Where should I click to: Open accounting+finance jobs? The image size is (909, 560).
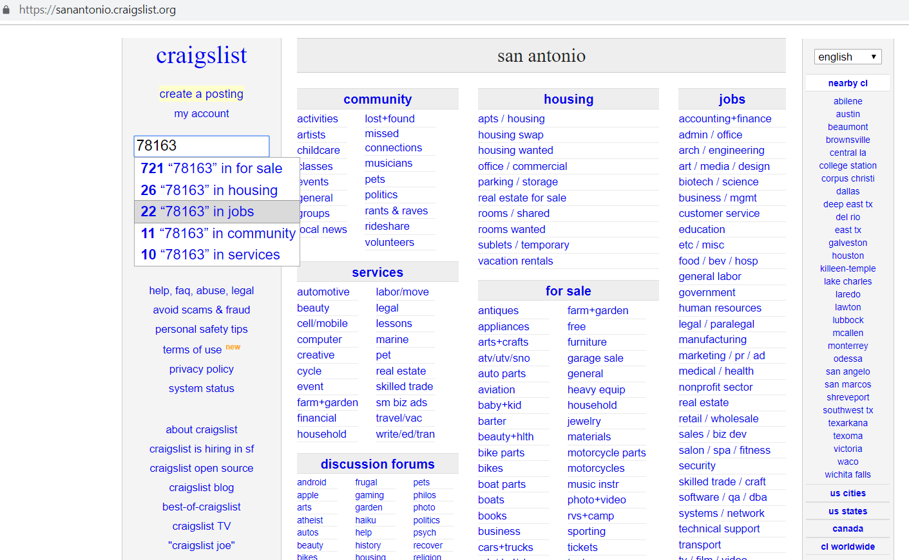point(725,118)
